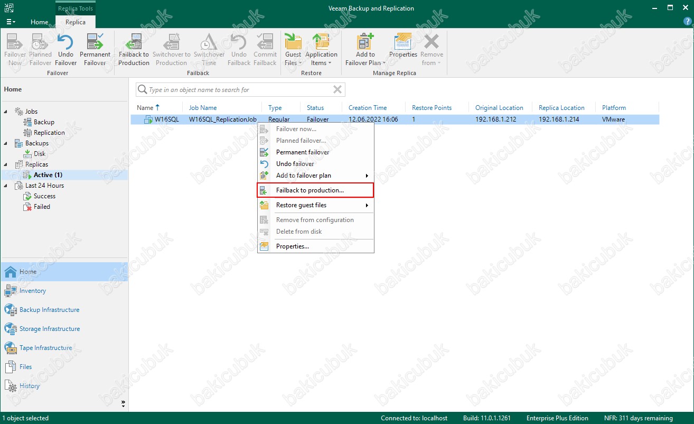Sort by Name column header
This screenshot has width=694, height=424.
tap(148, 108)
